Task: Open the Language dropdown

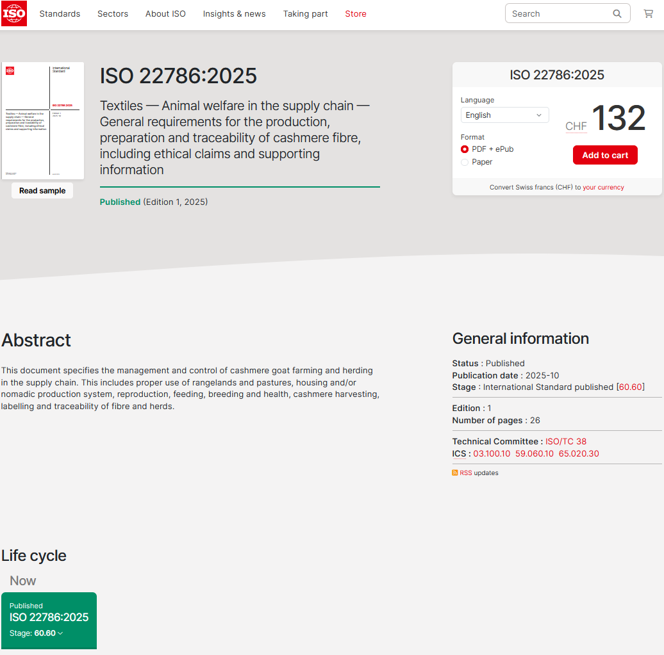Action: [x=504, y=115]
